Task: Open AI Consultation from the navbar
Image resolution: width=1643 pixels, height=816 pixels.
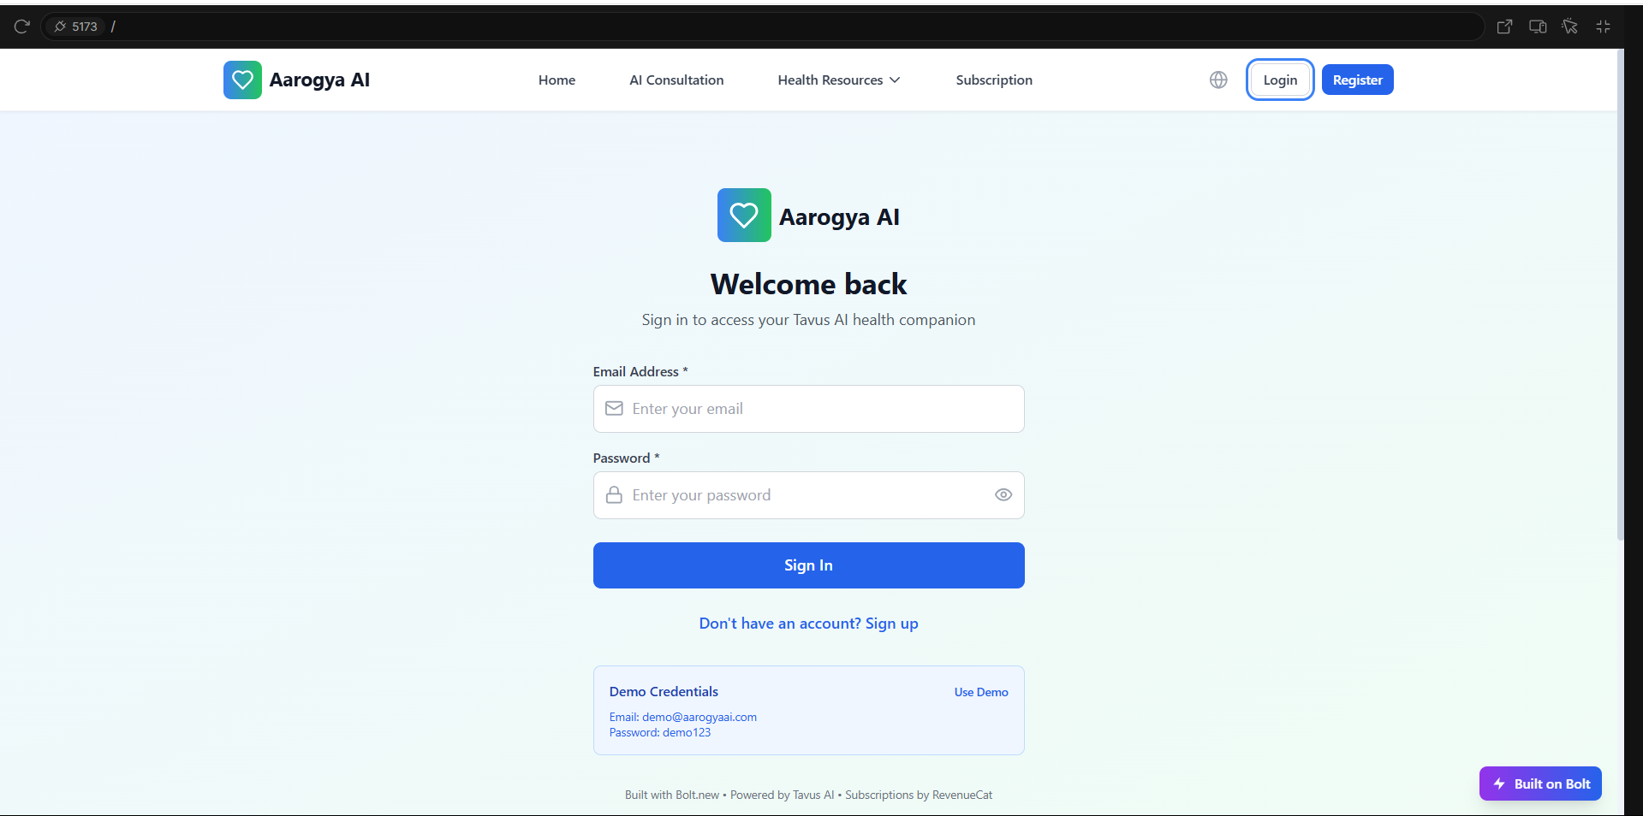Action: pyautogui.click(x=676, y=80)
